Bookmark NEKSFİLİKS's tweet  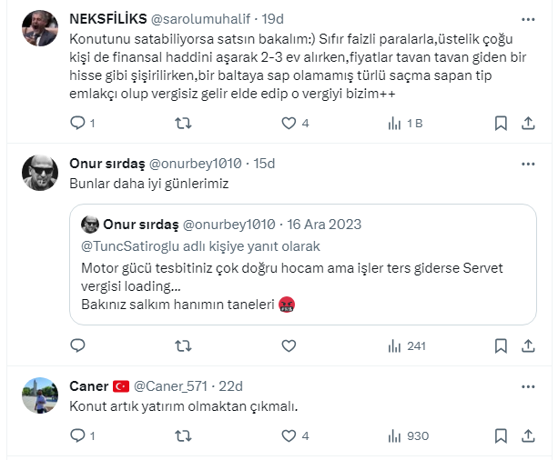point(501,123)
